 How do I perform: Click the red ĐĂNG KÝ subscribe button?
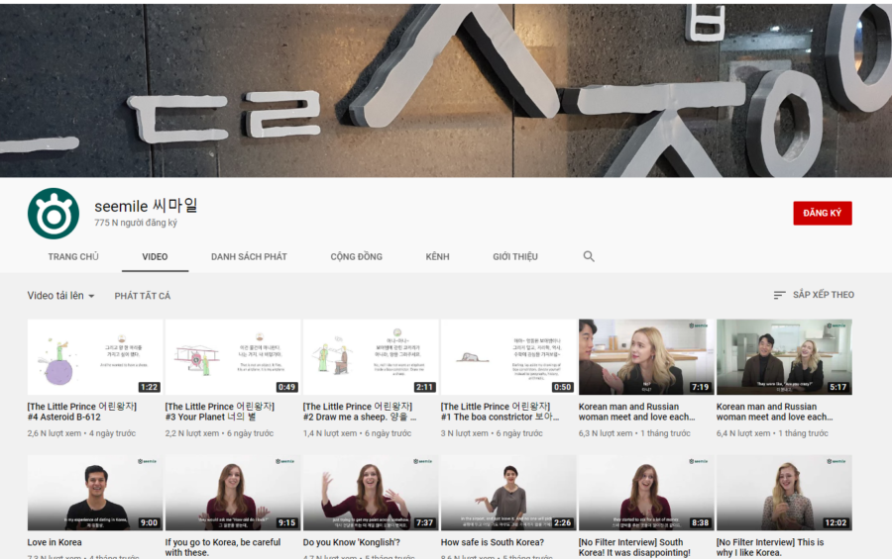point(823,213)
